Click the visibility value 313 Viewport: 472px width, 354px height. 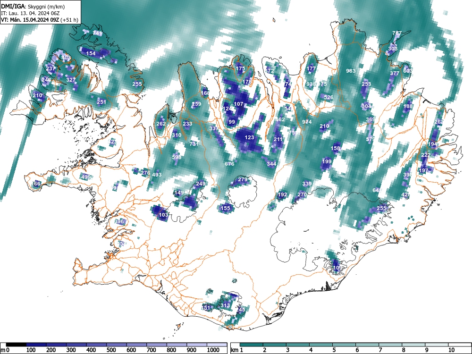coord(225,305)
